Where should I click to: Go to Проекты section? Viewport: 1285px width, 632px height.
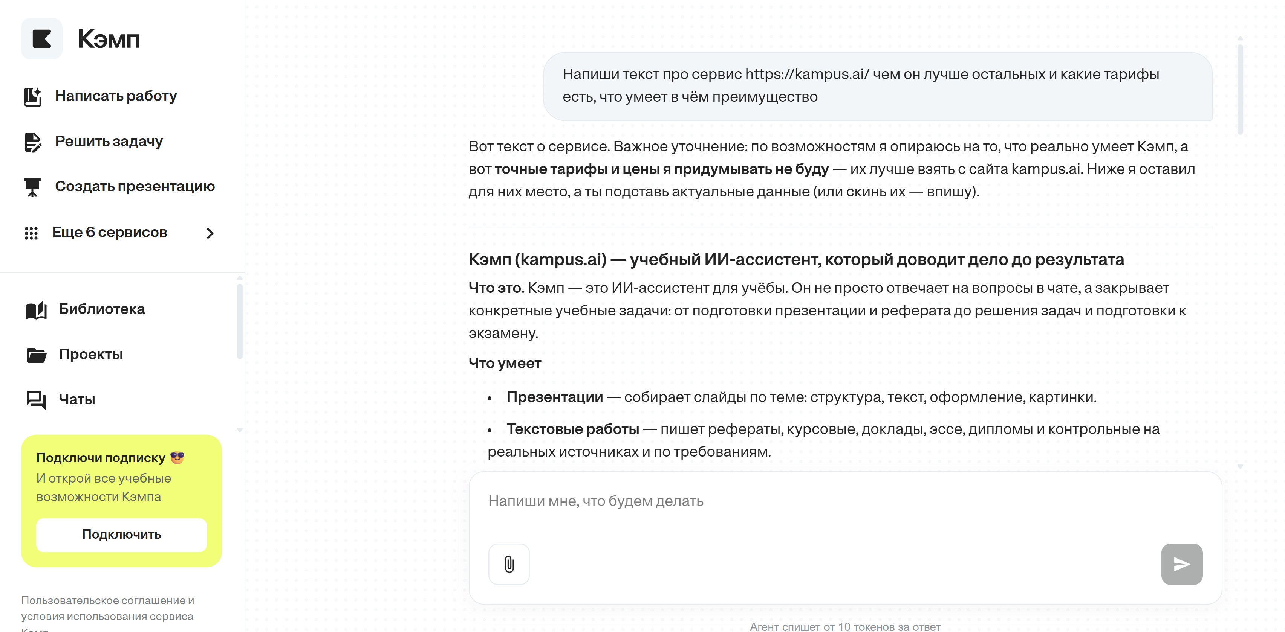[x=91, y=354]
